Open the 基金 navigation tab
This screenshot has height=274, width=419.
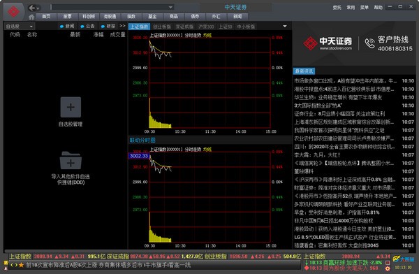tap(152, 17)
